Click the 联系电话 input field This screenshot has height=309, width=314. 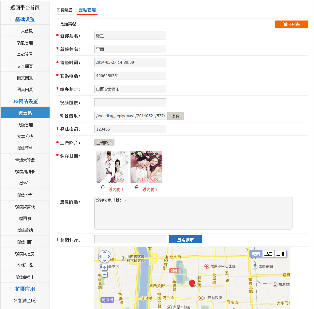coord(130,76)
